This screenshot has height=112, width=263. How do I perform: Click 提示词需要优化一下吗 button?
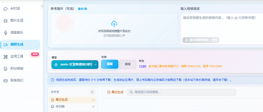click(201, 40)
